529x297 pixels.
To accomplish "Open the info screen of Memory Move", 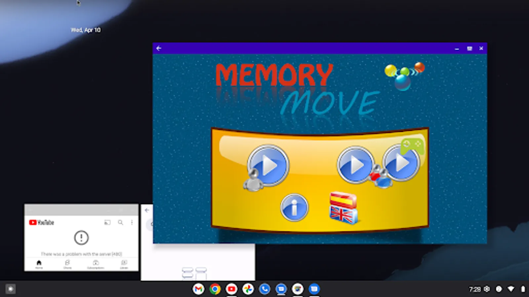I will click(x=294, y=208).
